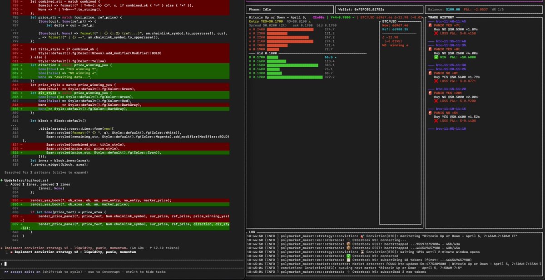545x280 pixels.
Task: Click the box icon in '955972759004' bootstrapped log
Action: tap(349, 244)
